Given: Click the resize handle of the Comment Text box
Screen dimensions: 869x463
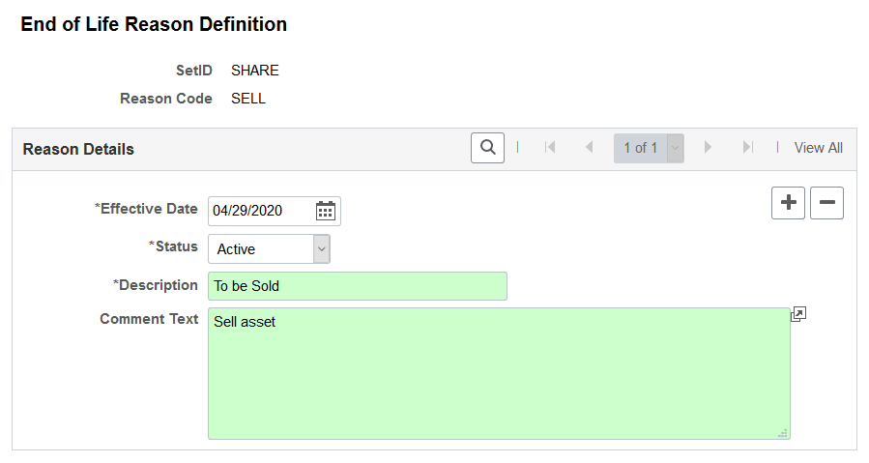Looking at the screenshot, I should pyautogui.click(x=783, y=433).
